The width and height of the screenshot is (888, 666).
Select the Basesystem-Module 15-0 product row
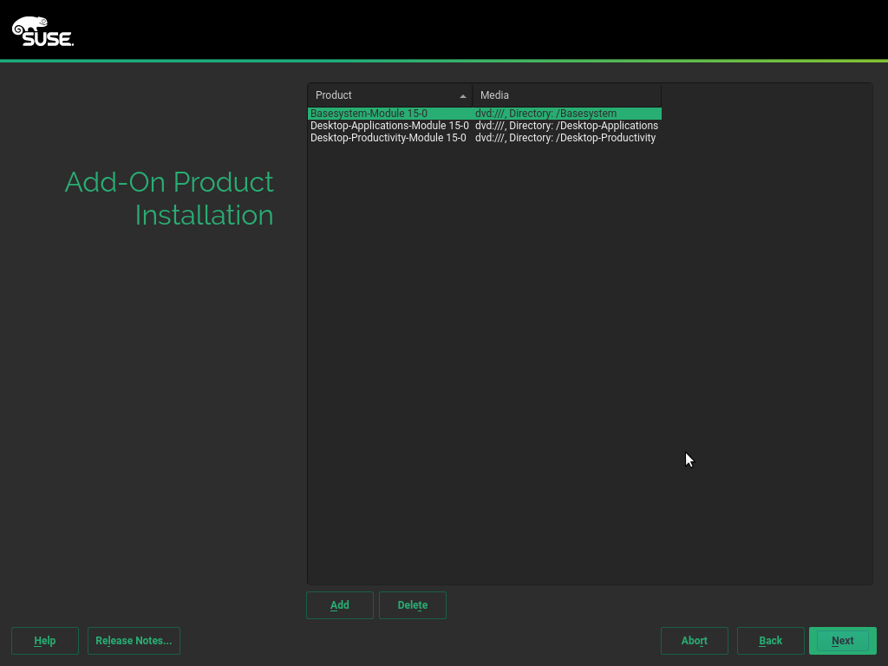(x=369, y=114)
